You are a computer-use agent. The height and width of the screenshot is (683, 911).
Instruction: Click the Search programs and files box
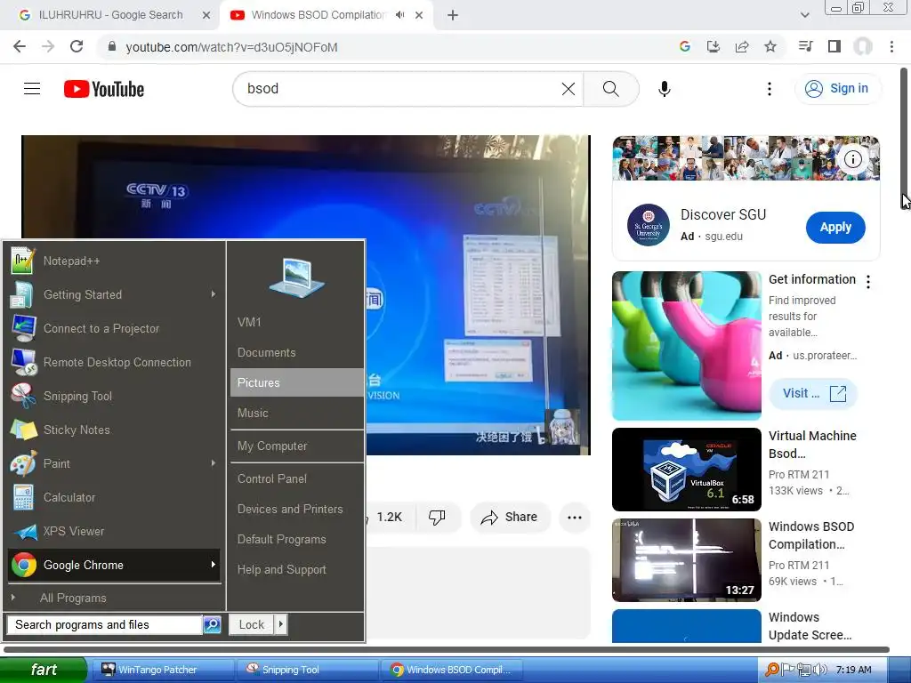pyautogui.click(x=105, y=625)
